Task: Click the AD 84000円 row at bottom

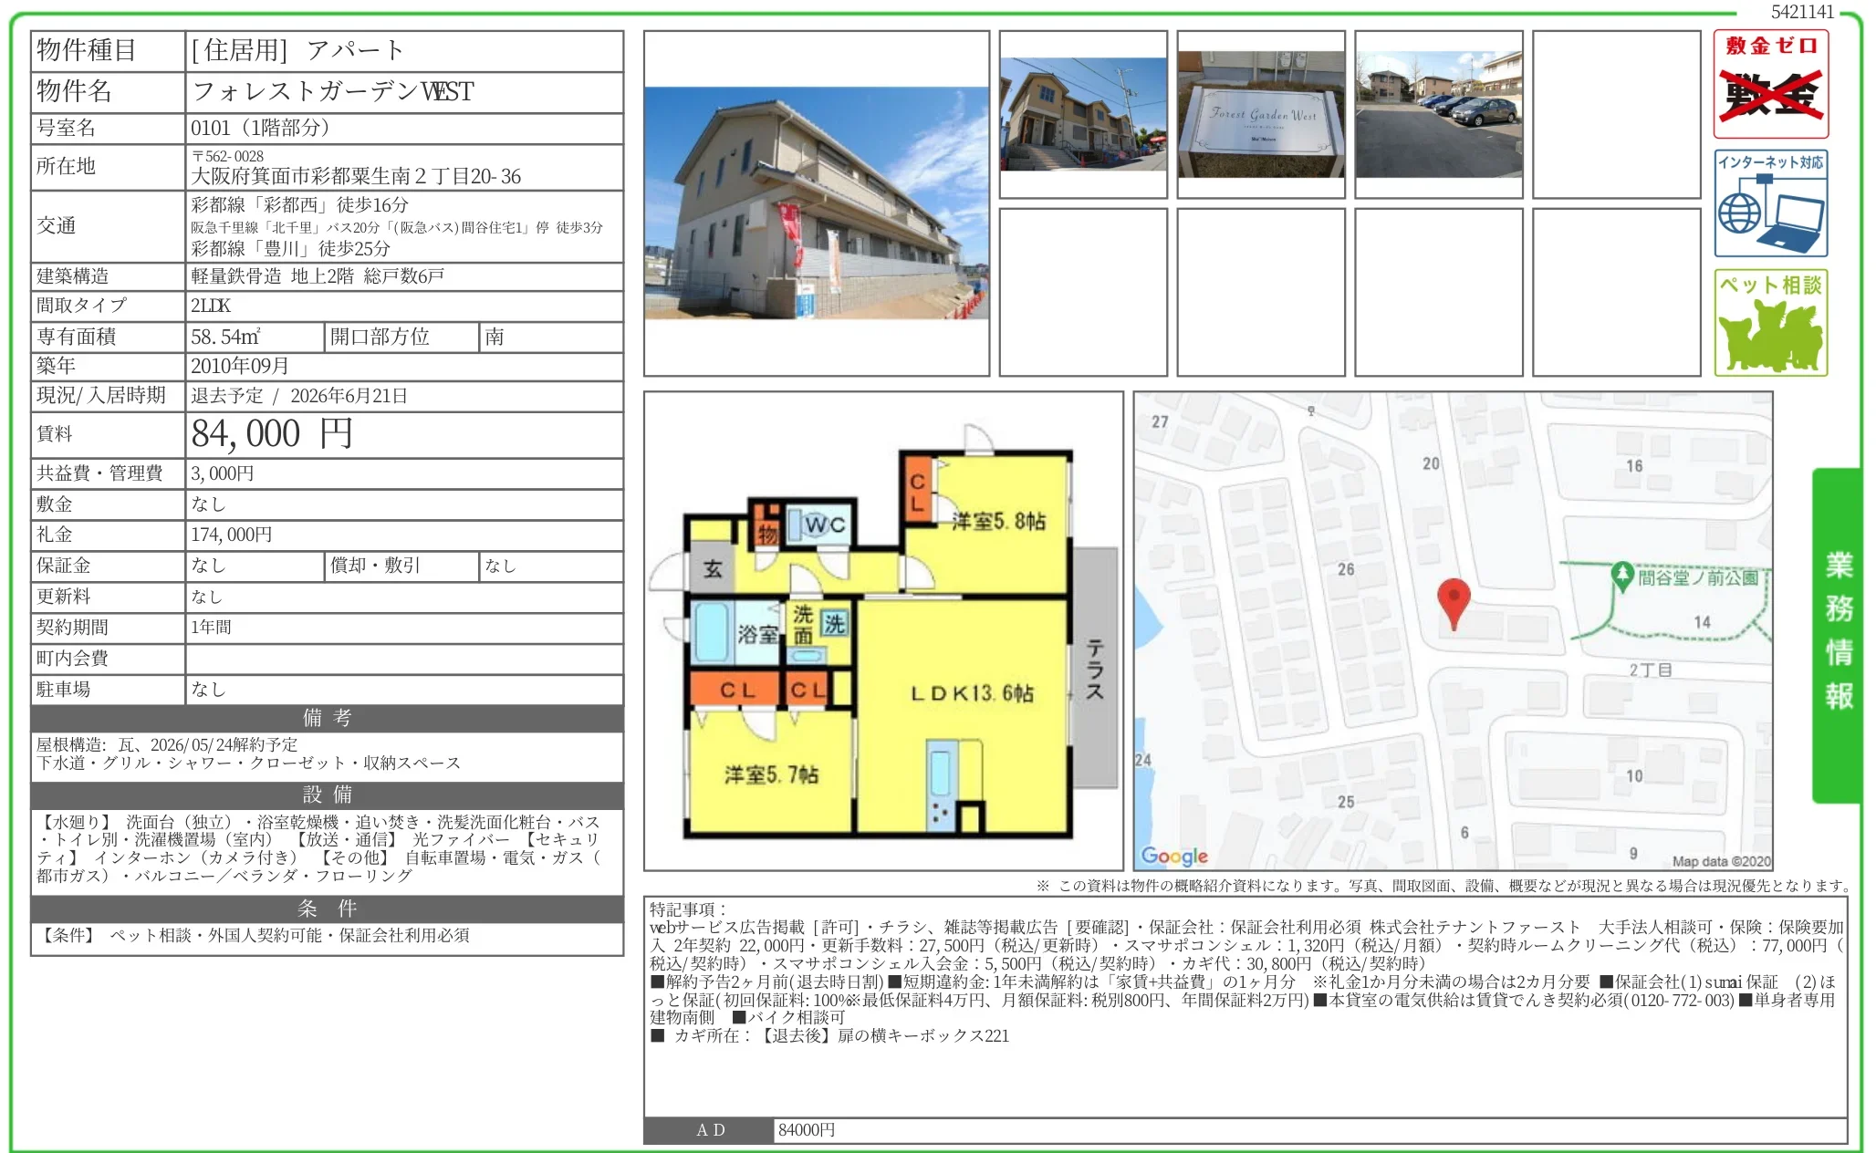Action: [x=807, y=1129]
